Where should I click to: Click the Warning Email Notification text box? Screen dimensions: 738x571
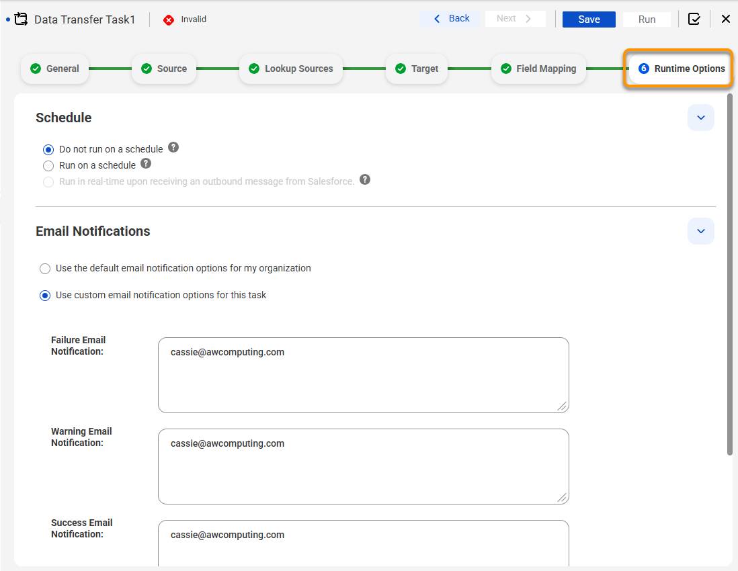click(x=364, y=466)
